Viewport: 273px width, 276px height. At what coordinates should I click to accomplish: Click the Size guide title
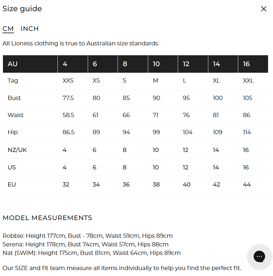point(22,9)
